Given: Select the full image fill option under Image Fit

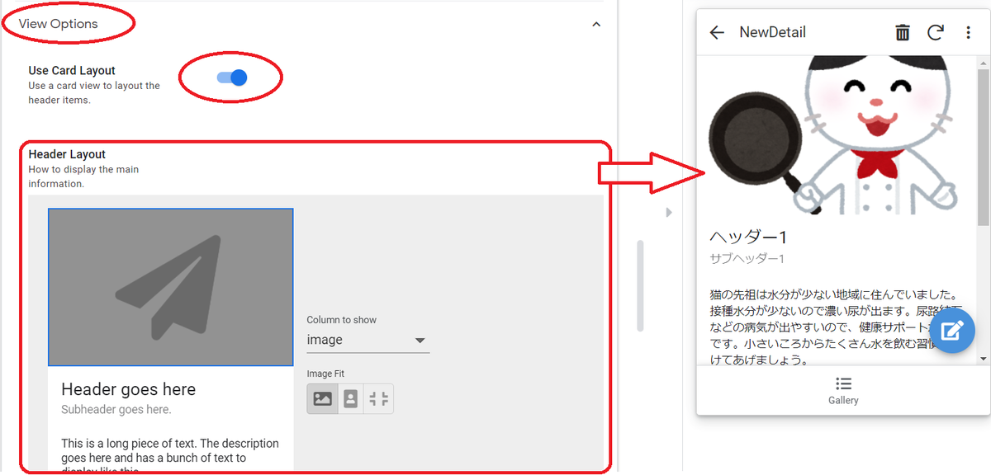Looking at the screenshot, I should click(x=321, y=397).
